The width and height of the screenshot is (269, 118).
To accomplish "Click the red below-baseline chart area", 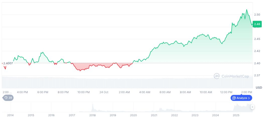I will point(83,66).
